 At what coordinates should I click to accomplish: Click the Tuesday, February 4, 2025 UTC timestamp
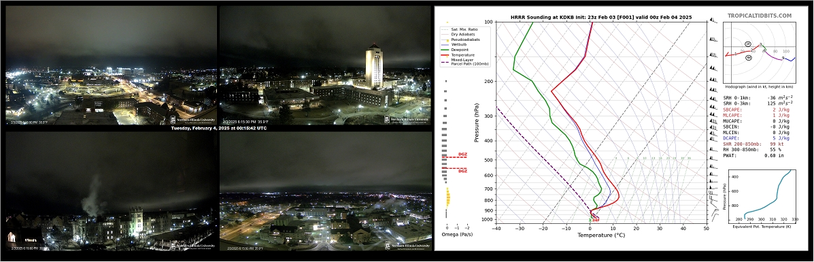click(218, 128)
